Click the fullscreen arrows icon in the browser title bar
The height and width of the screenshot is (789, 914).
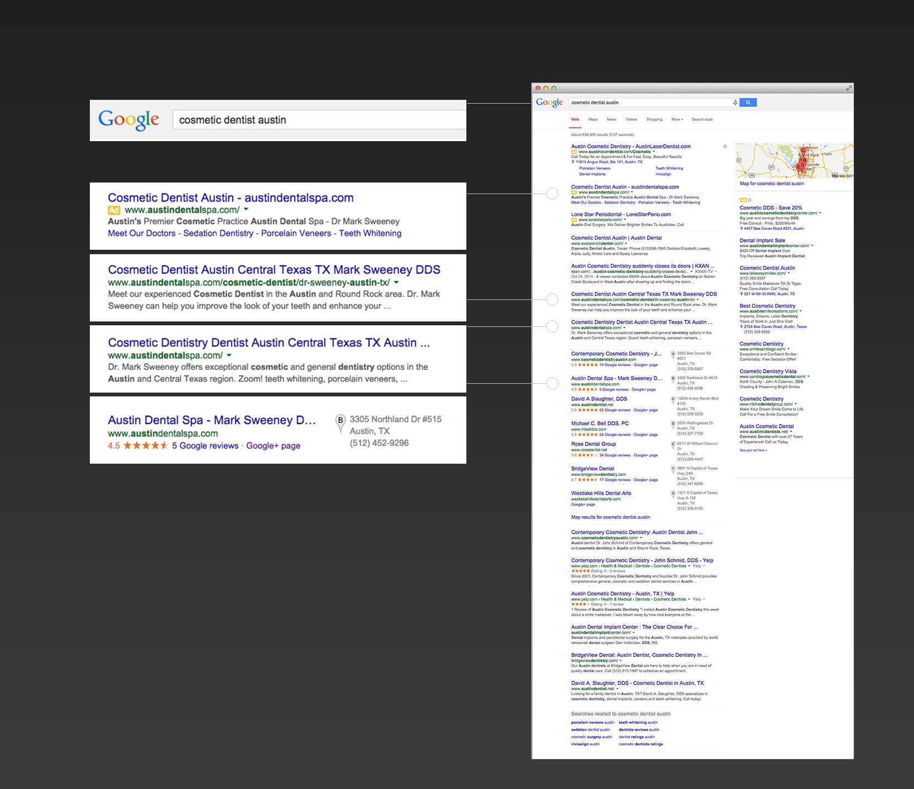tap(848, 88)
